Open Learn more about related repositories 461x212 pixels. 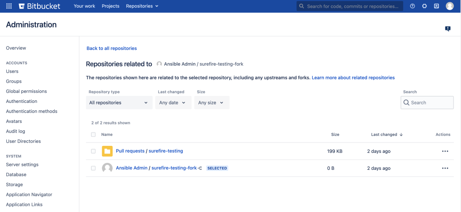[x=353, y=78]
